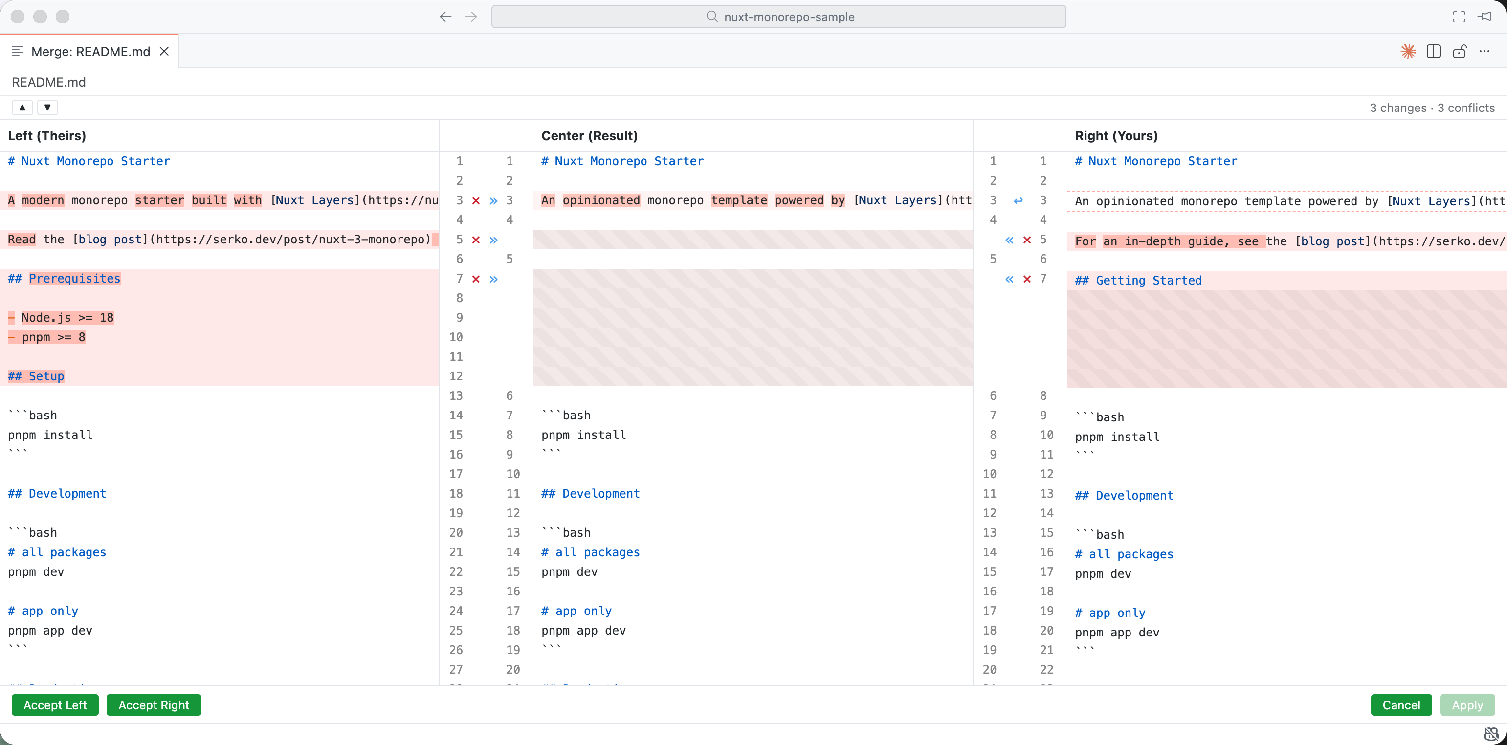The image size is (1507, 745).
Task: Click 'A modern monorepo starter' line in left pane
Action: point(220,200)
